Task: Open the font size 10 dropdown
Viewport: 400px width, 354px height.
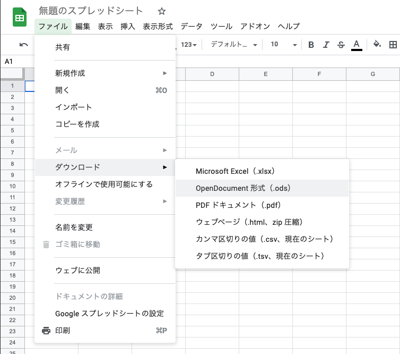Action: 284,45
